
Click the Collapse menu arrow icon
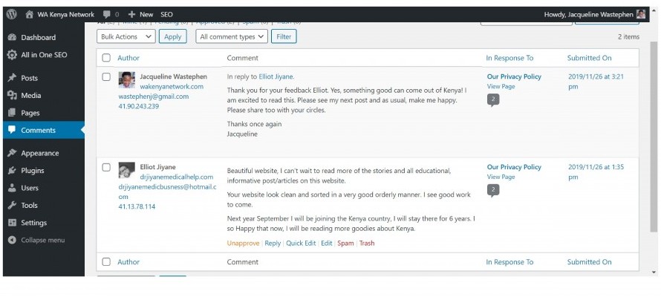click(x=13, y=240)
